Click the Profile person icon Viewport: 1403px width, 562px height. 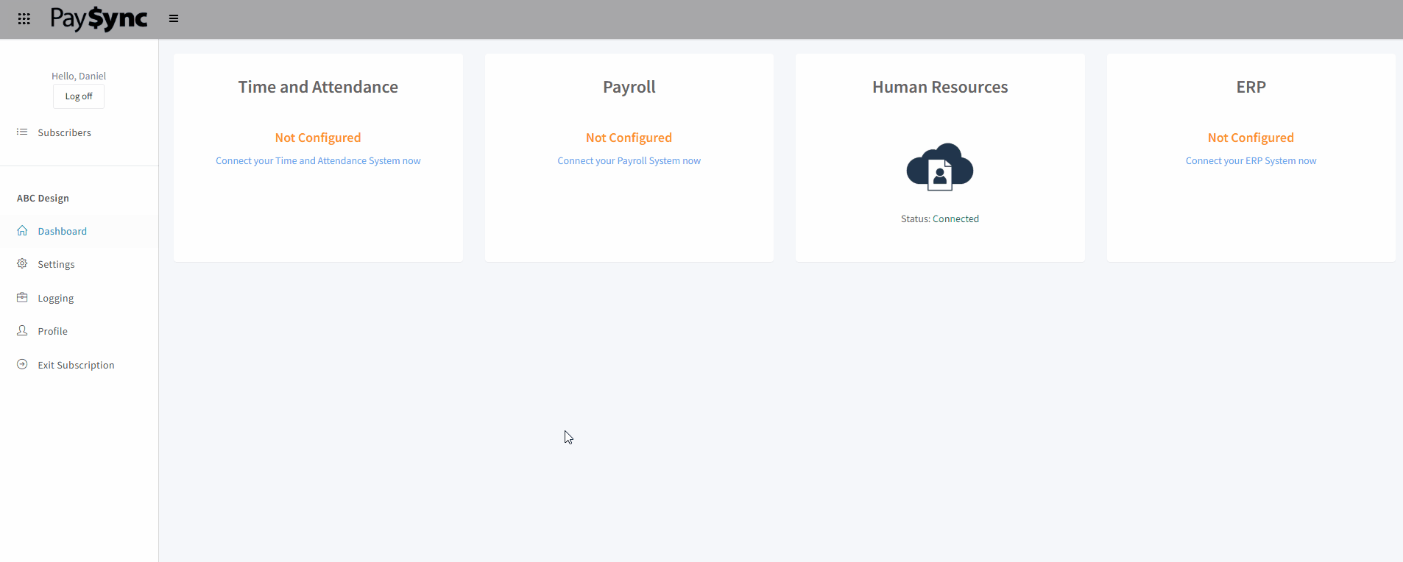[x=22, y=331]
